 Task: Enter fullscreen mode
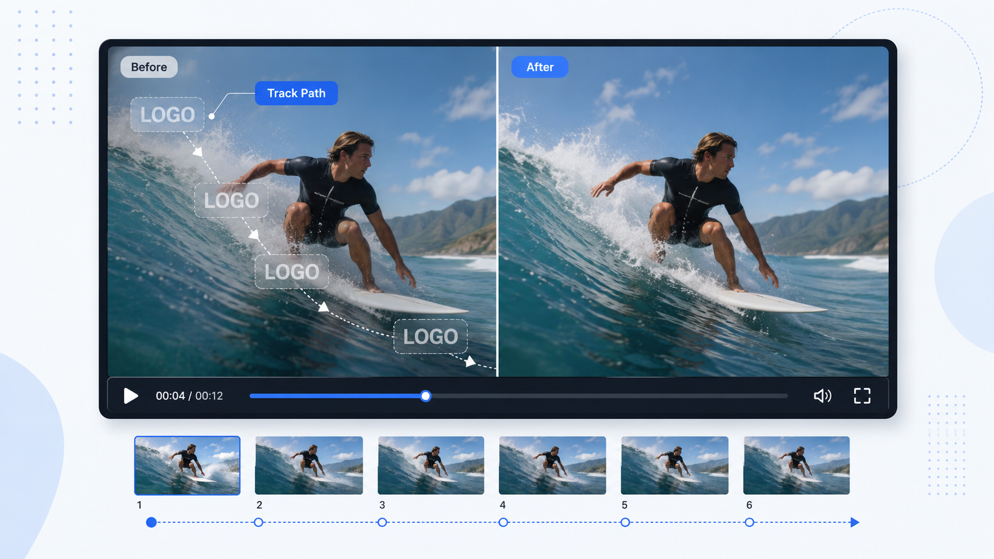click(x=862, y=396)
